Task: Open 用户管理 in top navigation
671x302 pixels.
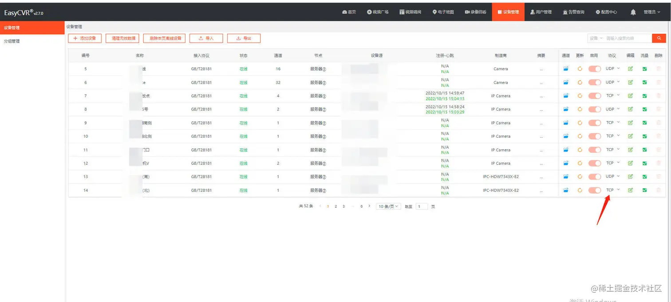Action: (541, 12)
